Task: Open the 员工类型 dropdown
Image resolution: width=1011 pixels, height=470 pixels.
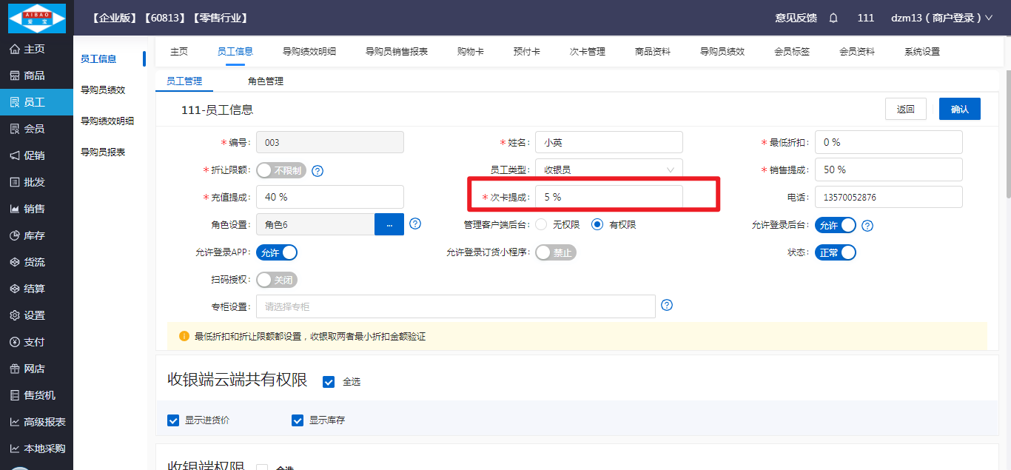Action: pos(608,169)
